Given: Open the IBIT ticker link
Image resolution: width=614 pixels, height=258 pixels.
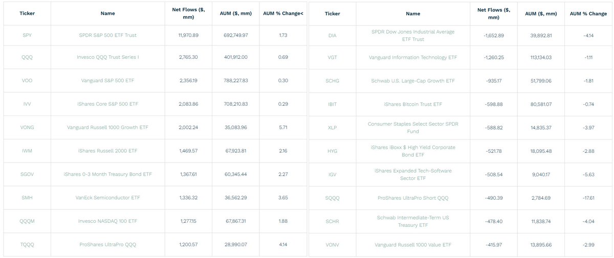Looking at the screenshot, I should coord(332,104).
